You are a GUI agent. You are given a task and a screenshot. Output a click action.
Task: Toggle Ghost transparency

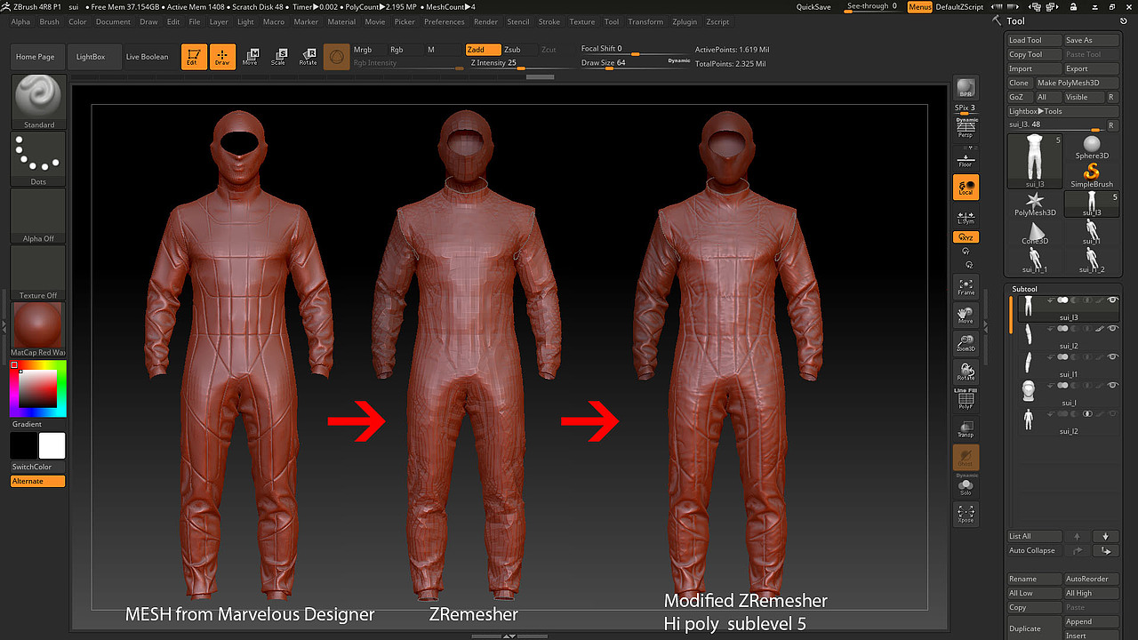click(965, 457)
